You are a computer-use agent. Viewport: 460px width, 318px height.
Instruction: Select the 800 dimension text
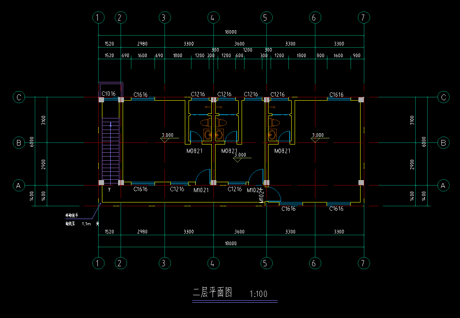320,55
